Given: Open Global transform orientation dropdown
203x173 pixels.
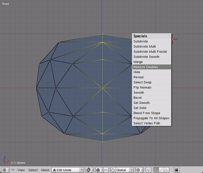Looking at the screenshot, I should (x=124, y=170).
